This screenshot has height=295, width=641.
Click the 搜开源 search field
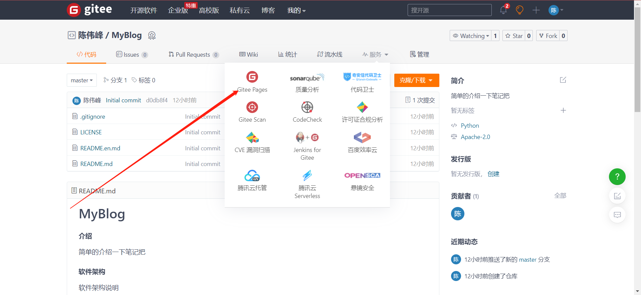[x=449, y=10]
